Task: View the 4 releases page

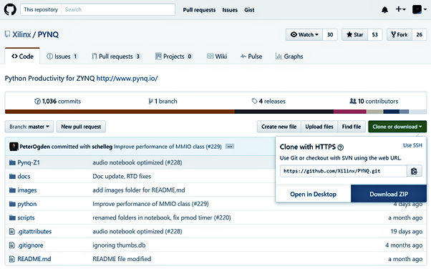Action: [268, 101]
